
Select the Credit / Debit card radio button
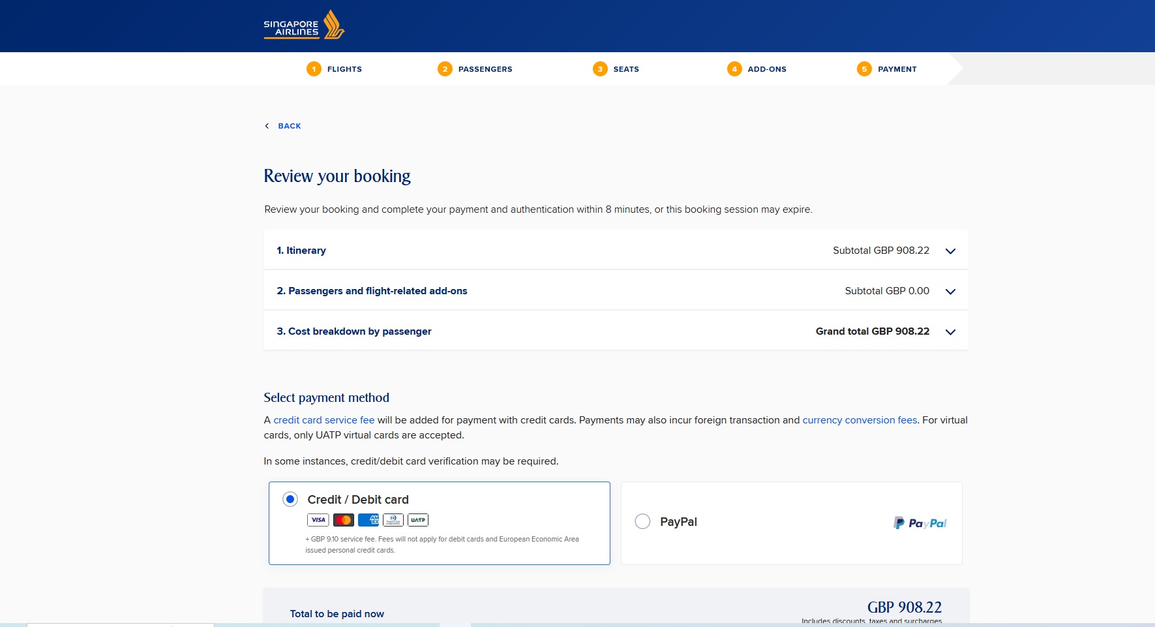pos(290,499)
